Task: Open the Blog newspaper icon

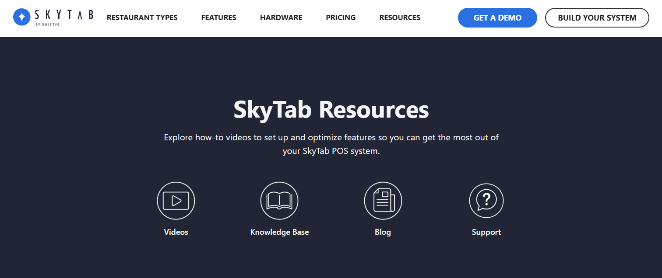Action: click(x=383, y=201)
